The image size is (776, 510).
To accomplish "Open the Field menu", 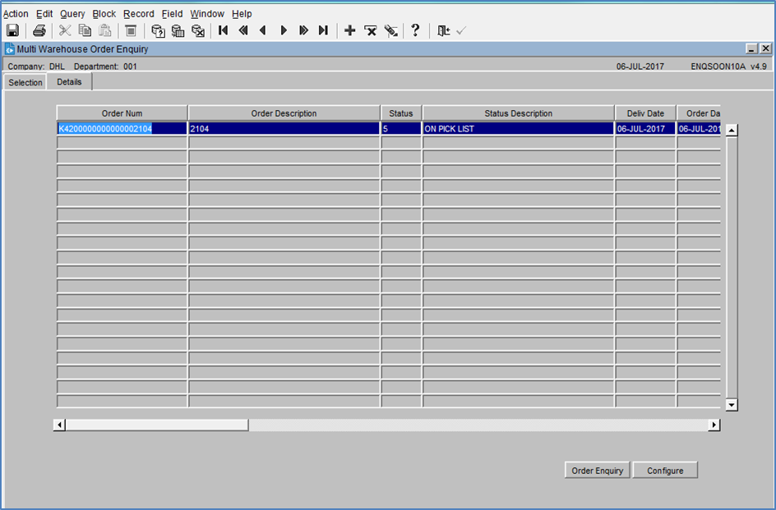I will (173, 14).
